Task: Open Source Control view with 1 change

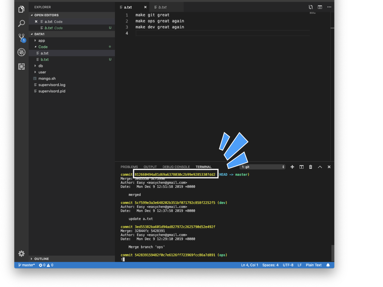Action: [22, 38]
